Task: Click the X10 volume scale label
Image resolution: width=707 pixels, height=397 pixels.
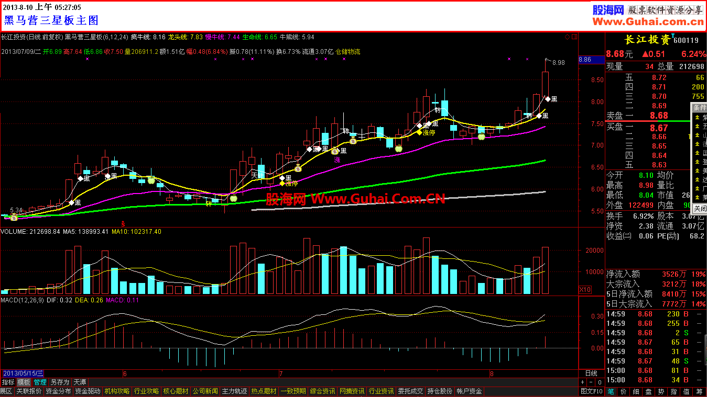Action: [x=585, y=289]
